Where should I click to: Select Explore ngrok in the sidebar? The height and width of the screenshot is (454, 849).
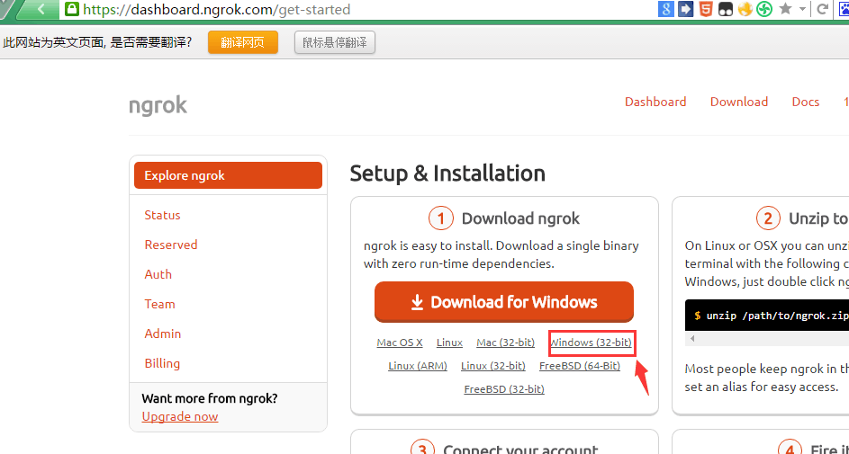pyautogui.click(x=228, y=175)
